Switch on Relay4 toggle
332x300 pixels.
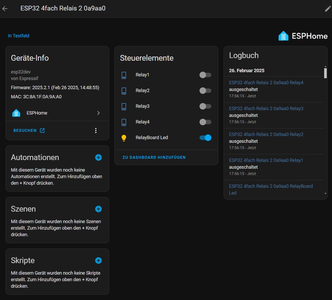pyautogui.click(x=205, y=122)
